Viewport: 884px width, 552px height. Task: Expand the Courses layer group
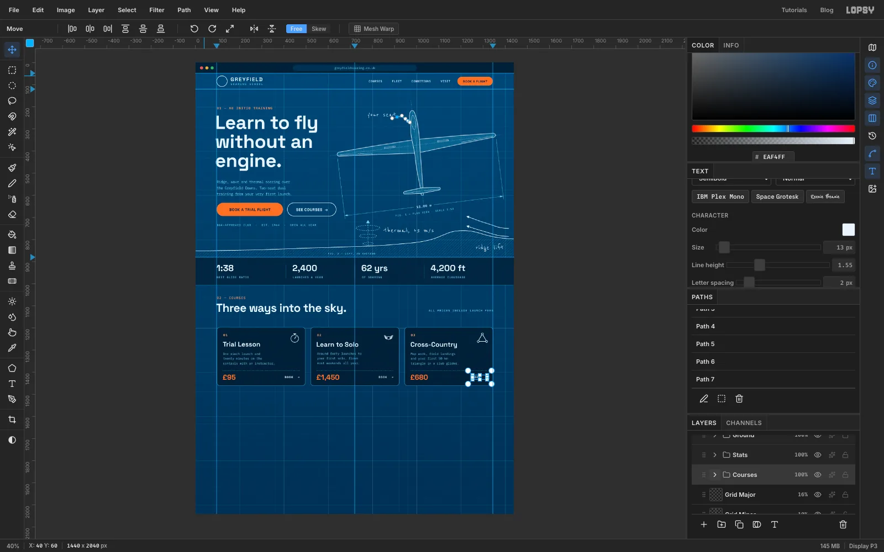click(715, 475)
